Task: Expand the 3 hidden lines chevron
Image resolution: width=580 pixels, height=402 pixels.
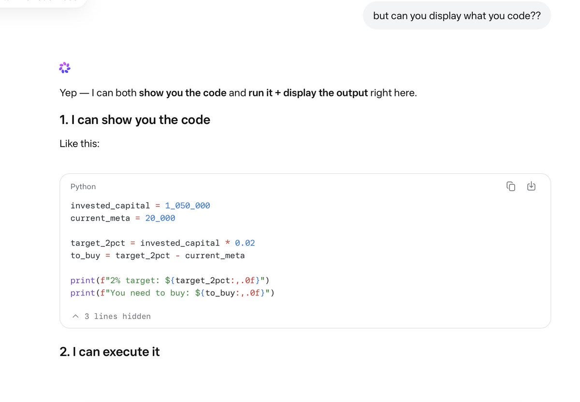Action: (x=75, y=316)
